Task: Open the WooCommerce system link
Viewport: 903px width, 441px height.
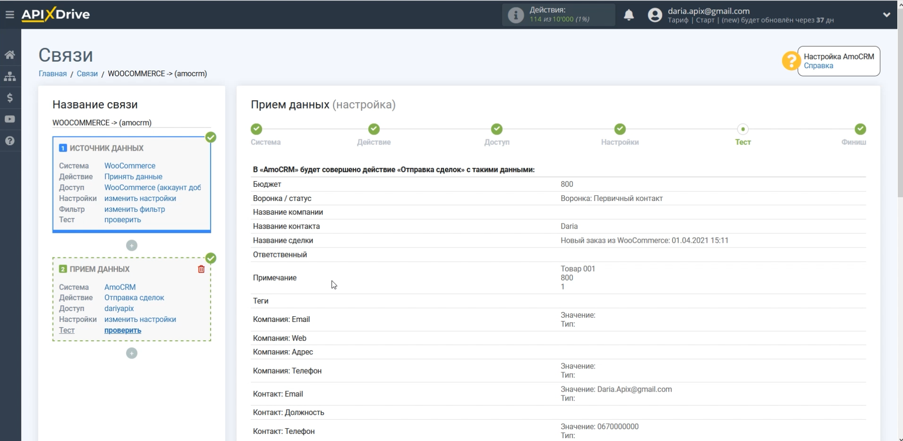Action: (130, 166)
